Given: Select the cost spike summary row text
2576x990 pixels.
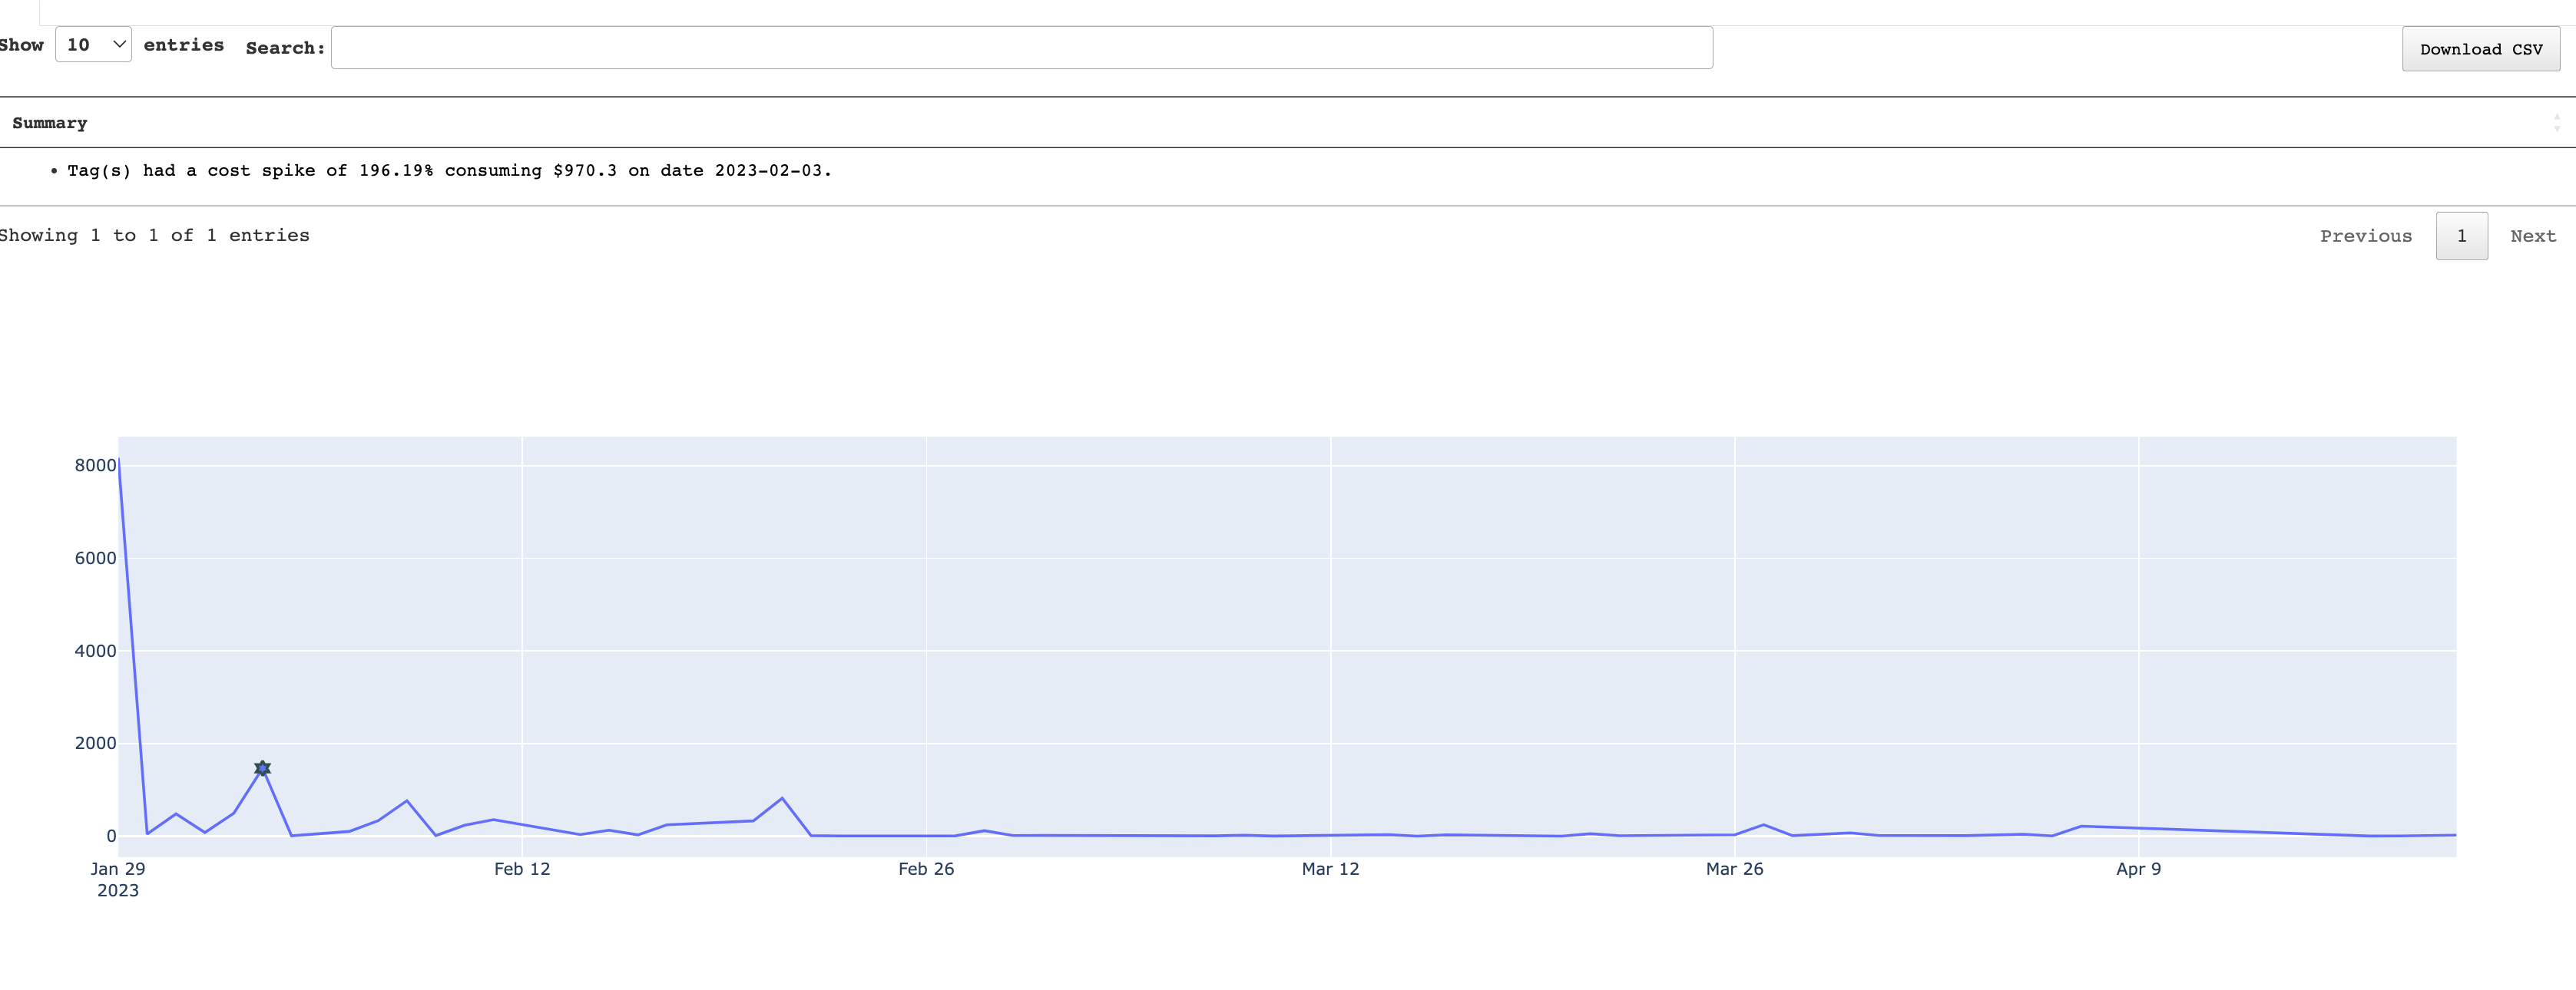Looking at the screenshot, I should point(449,171).
